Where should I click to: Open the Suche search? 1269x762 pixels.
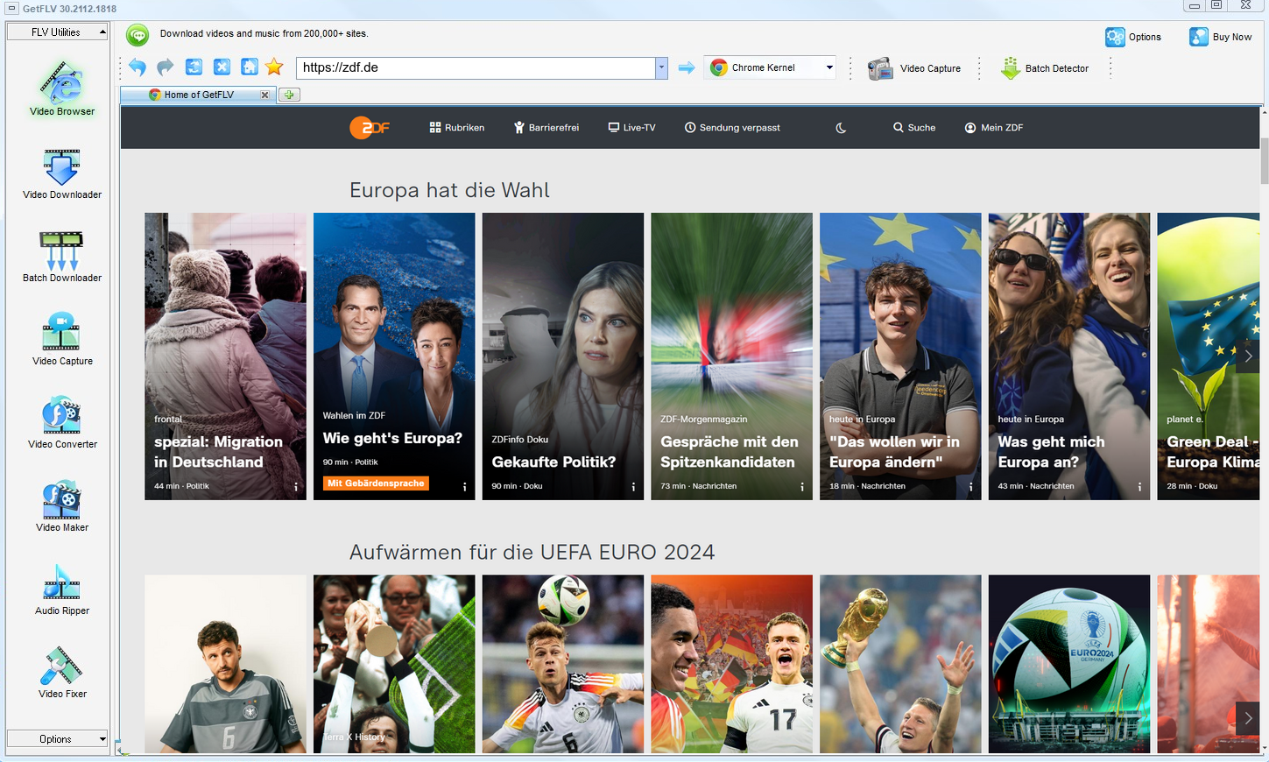tap(914, 128)
